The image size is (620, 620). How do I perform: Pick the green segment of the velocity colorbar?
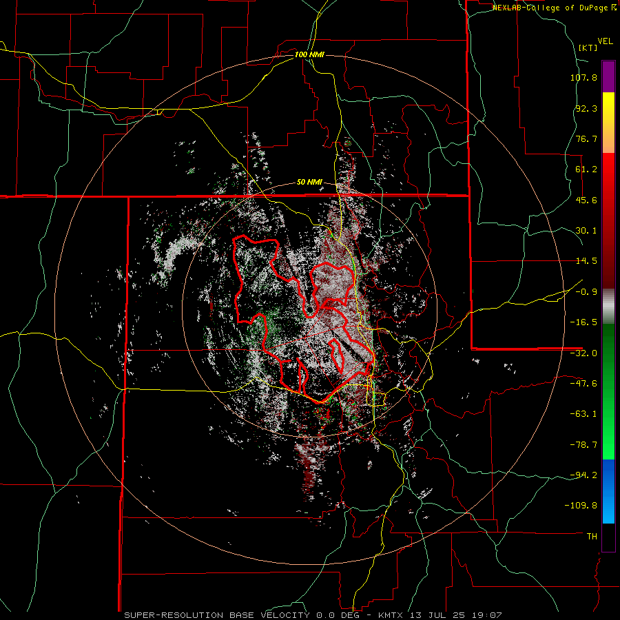pos(608,391)
